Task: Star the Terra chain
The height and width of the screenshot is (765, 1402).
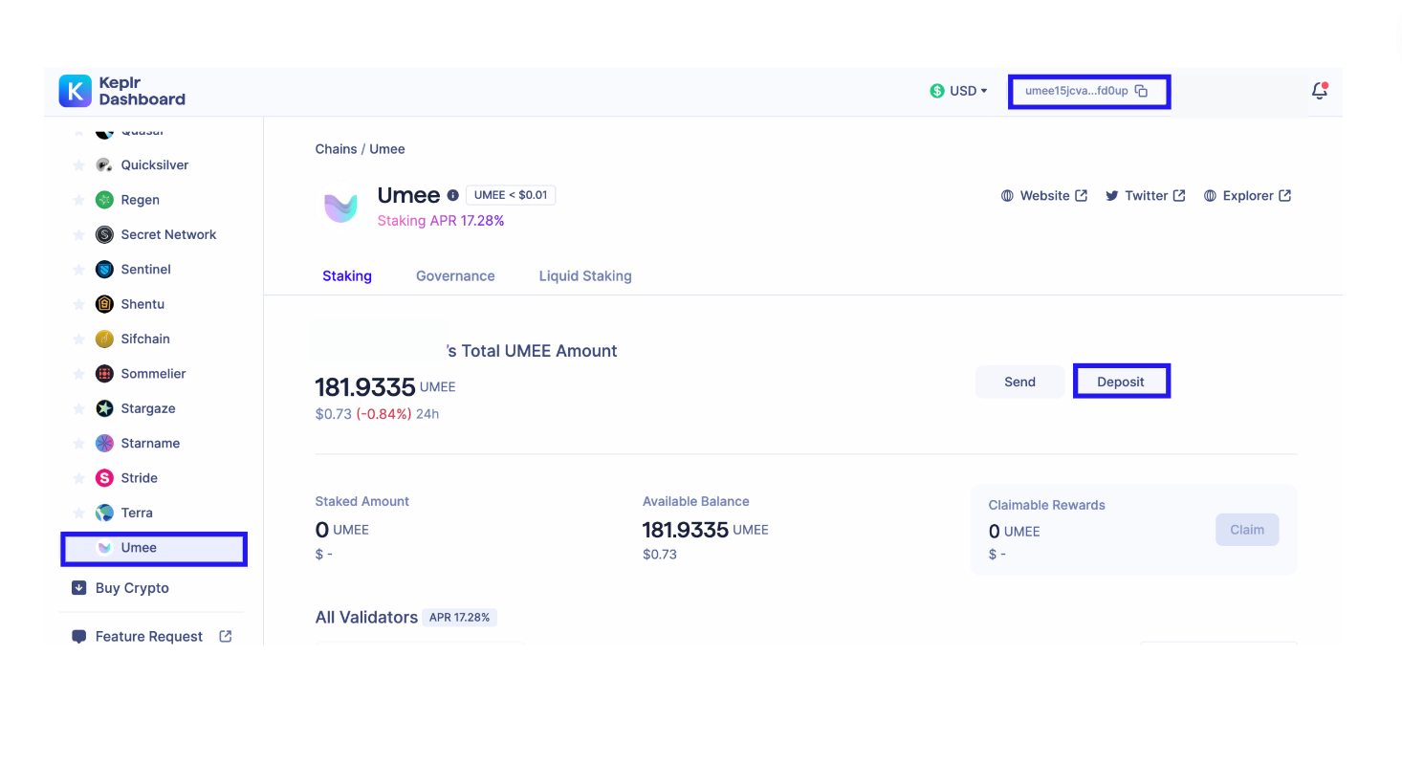Action: [x=78, y=513]
